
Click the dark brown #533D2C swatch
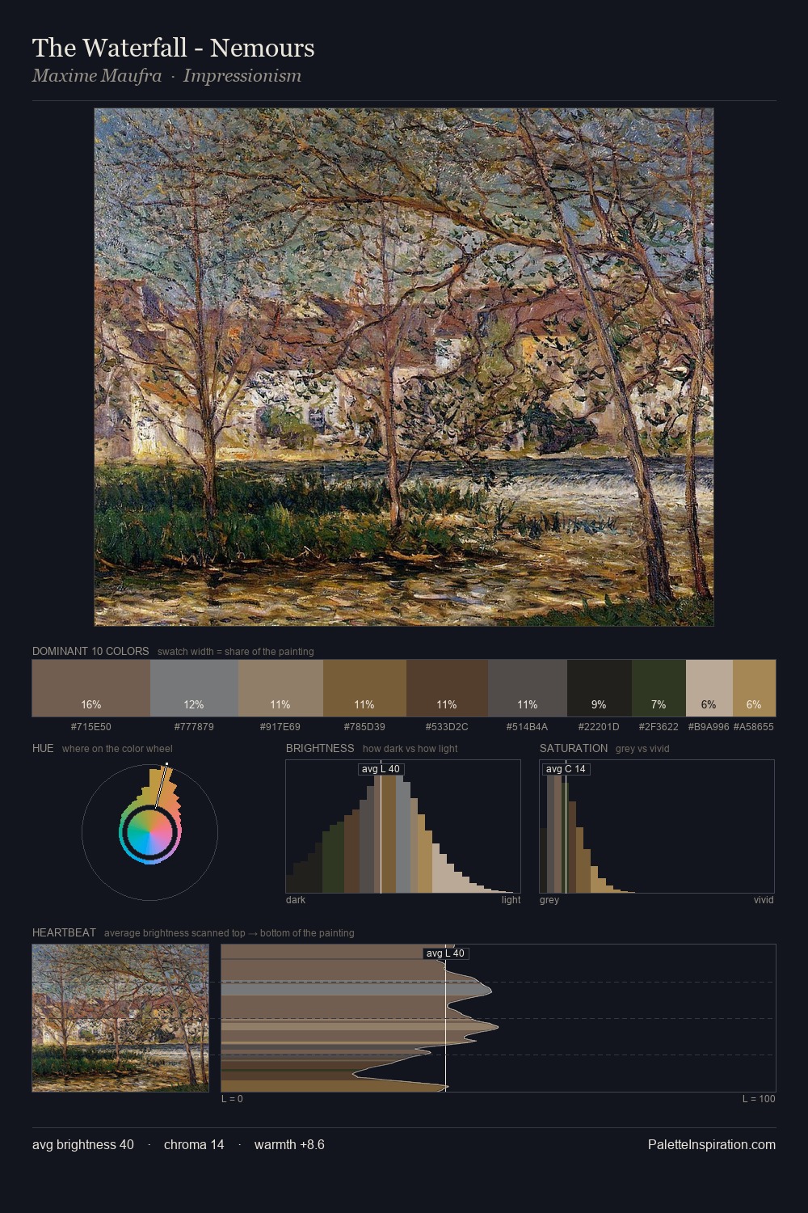pos(447,688)
